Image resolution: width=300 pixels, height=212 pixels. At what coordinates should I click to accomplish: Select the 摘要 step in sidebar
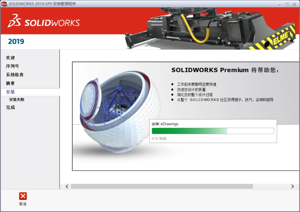coord(10,83)
